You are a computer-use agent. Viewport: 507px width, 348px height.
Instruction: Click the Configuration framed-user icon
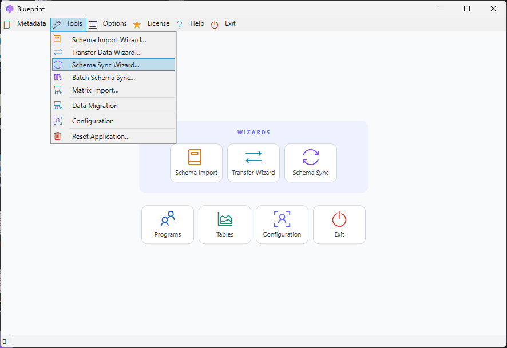coord(282,219)
